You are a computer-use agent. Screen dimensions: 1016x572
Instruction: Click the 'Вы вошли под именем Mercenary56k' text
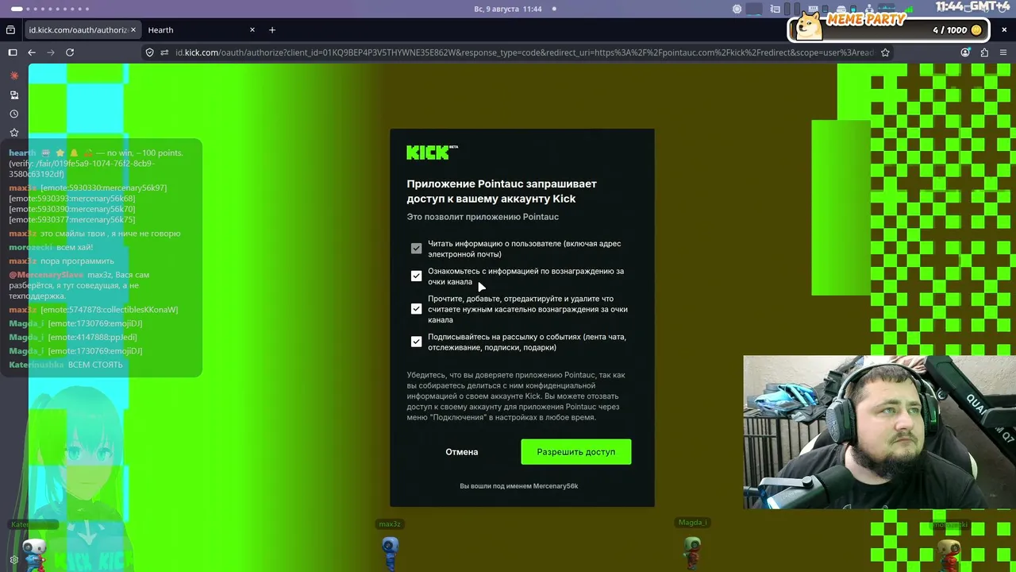tap(519, 485)
